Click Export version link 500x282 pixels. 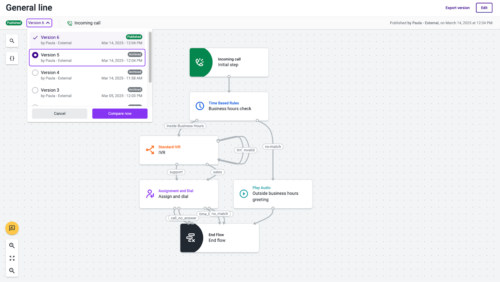[457, 8]
